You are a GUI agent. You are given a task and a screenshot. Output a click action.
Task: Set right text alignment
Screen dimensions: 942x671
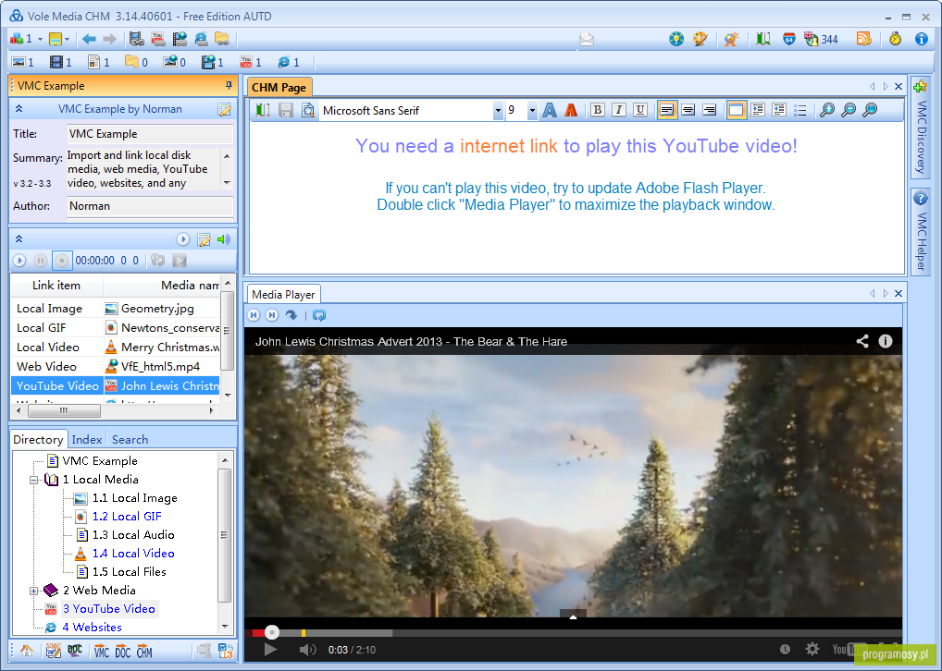coord(710,110)
